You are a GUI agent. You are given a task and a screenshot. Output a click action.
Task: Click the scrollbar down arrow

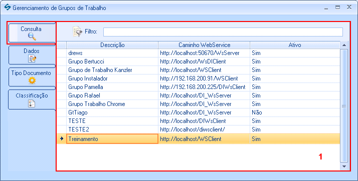344,166
